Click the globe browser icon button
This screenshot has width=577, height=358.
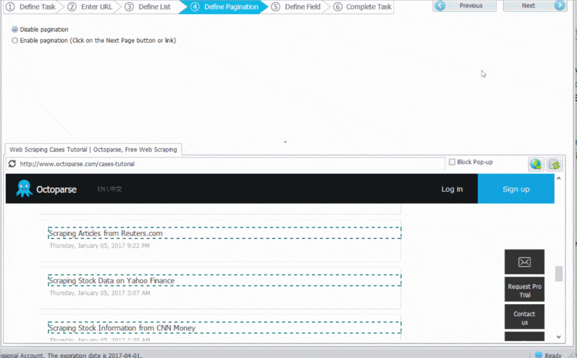(x=537, y=164)
